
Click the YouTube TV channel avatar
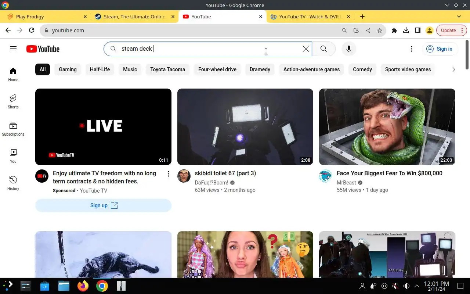click(42, 176)
